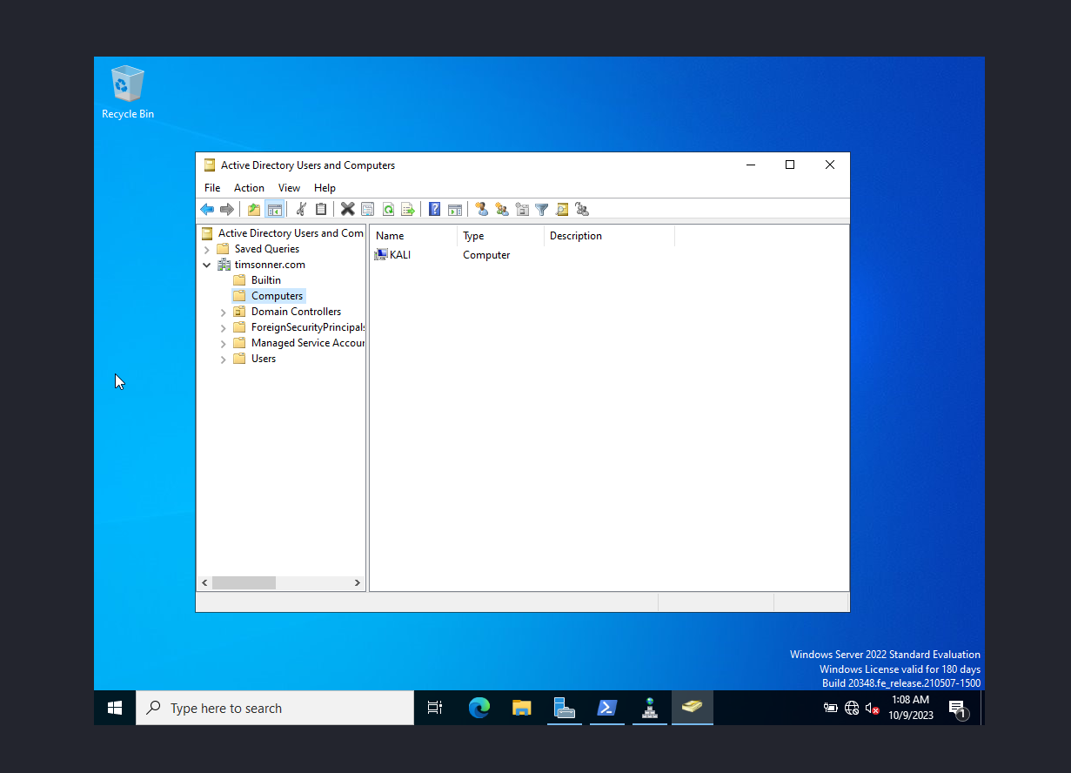This screenshot has width=1071, height=773.
Task: Expand the Managed Service Accounts node
Action: 223,343
